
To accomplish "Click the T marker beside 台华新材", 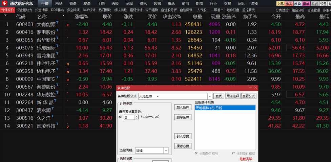I will (x=57, y=38).
